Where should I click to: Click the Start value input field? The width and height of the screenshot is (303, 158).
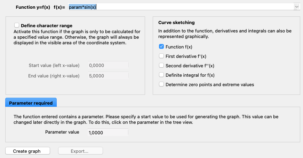[108, 65]
